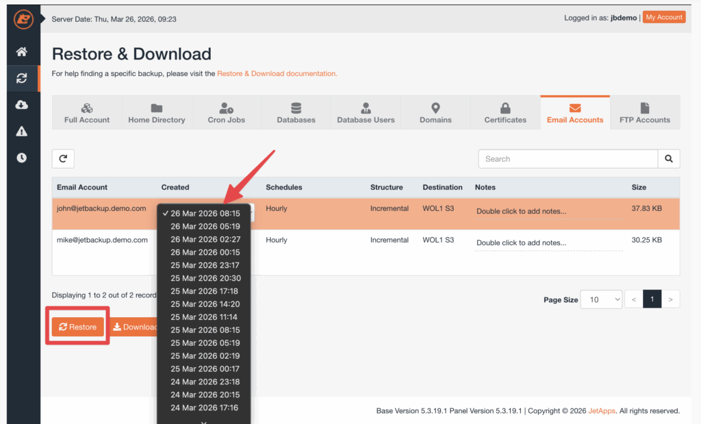
Task: Open Restore & Download documentation link
Action: pos(277,73)
